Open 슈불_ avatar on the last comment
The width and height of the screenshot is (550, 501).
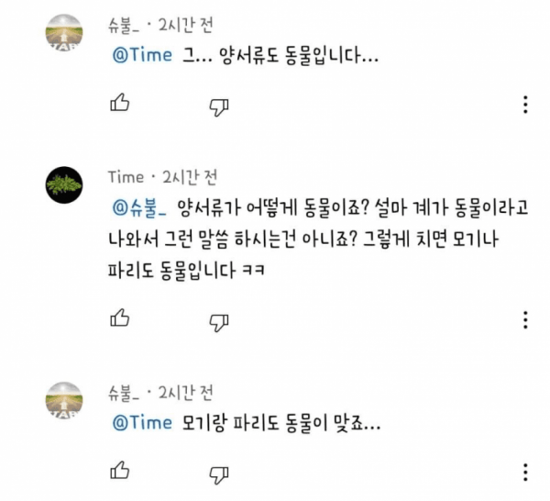click(x=64, y=401)
